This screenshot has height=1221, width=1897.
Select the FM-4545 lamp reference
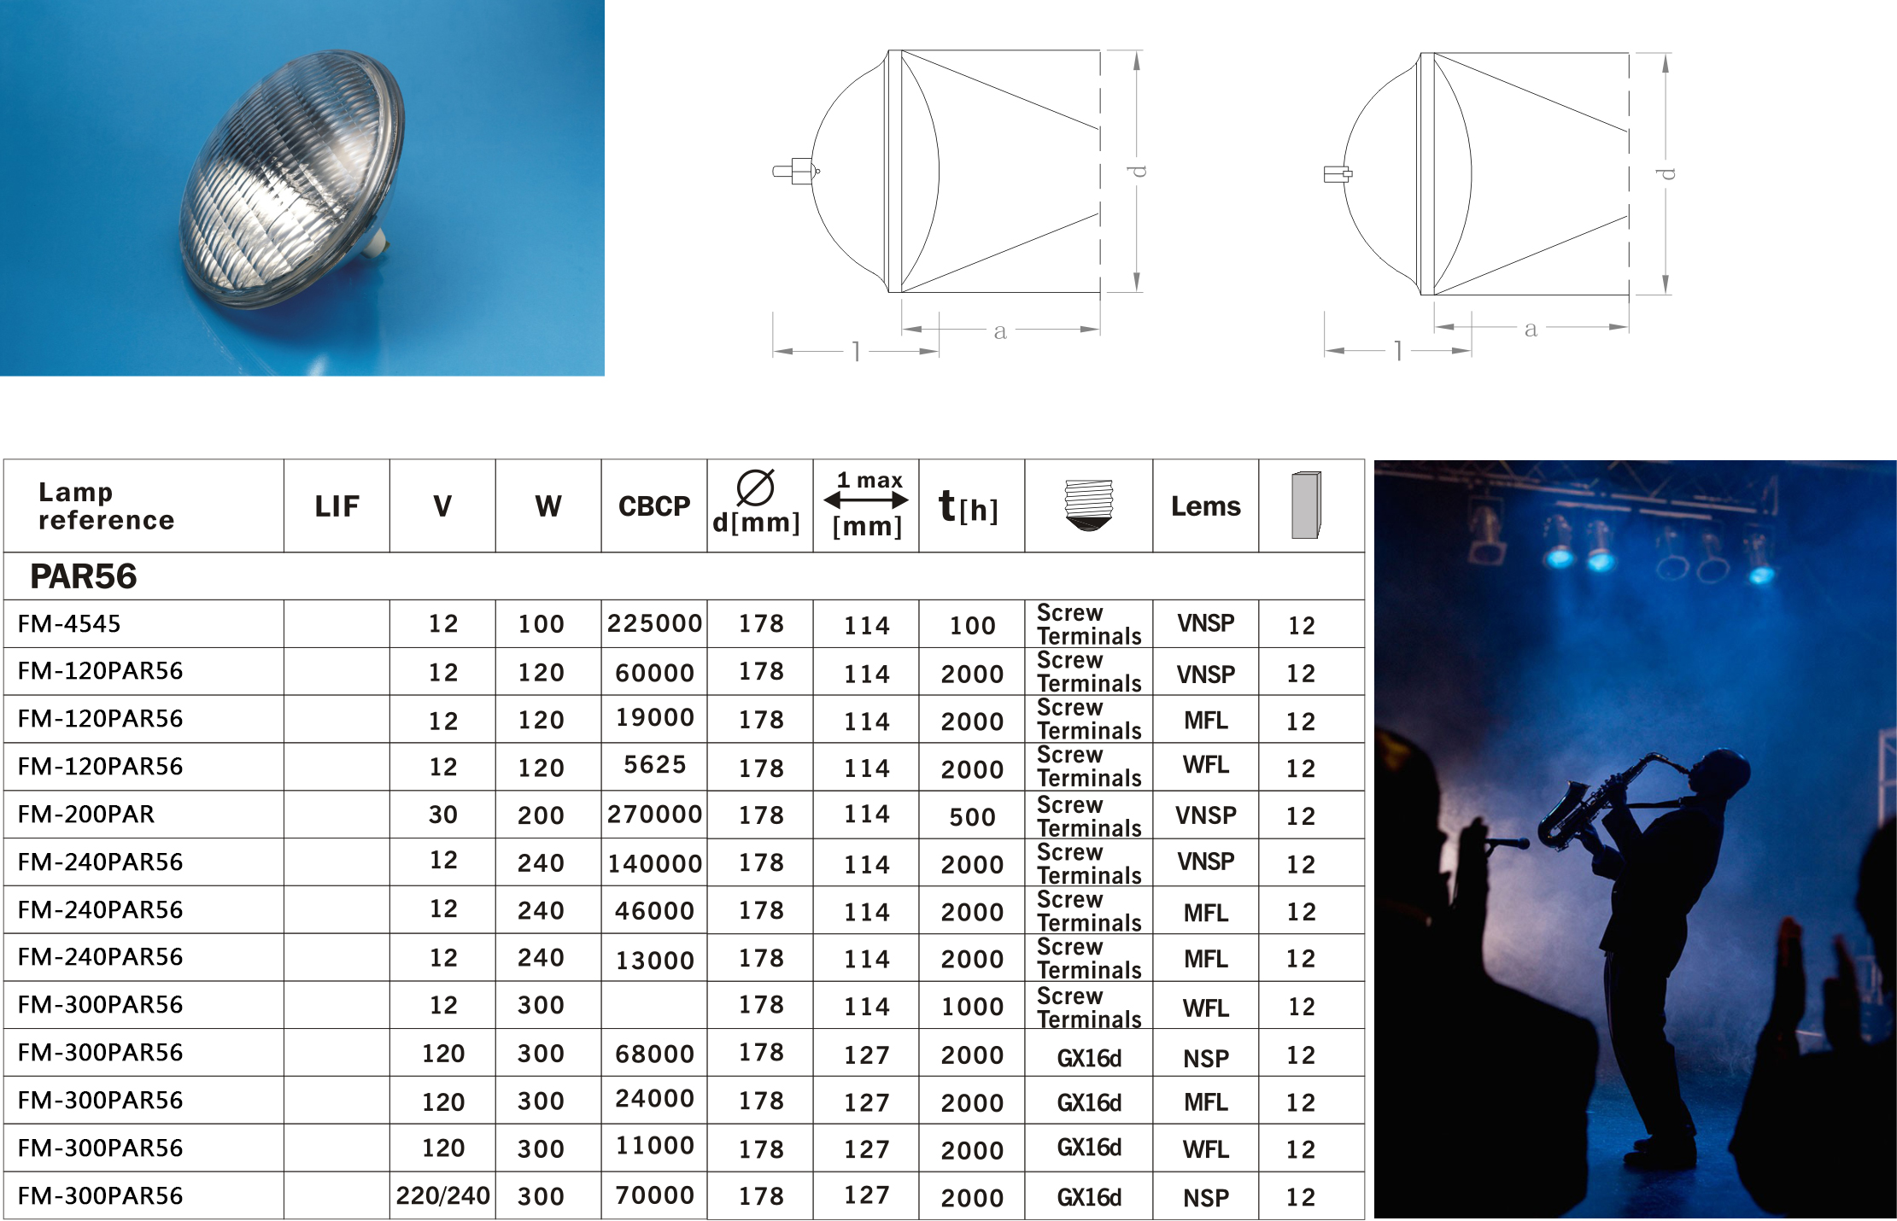point(69,624)
